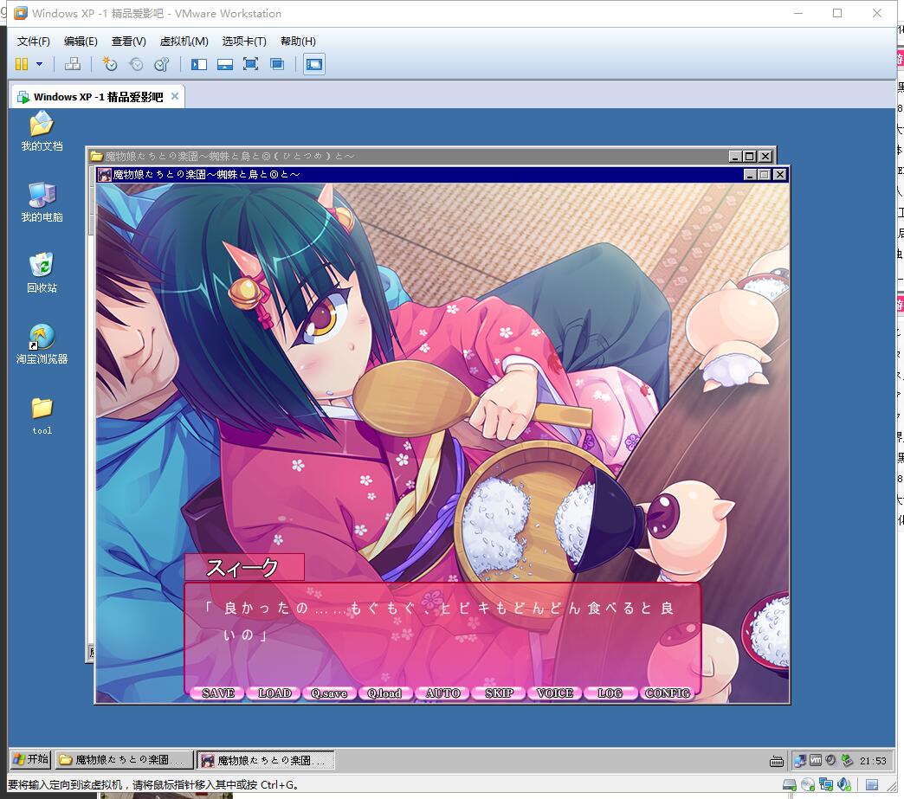Toggle the show console view button

(313, 64)
